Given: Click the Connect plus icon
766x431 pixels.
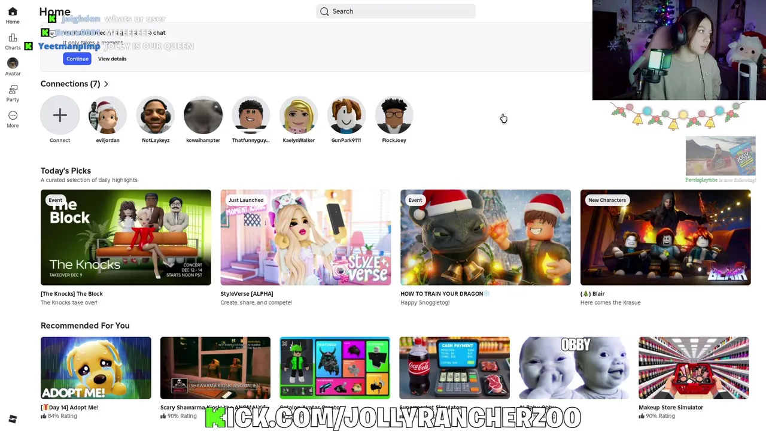Looking at the screenshot, I should 60,115.
